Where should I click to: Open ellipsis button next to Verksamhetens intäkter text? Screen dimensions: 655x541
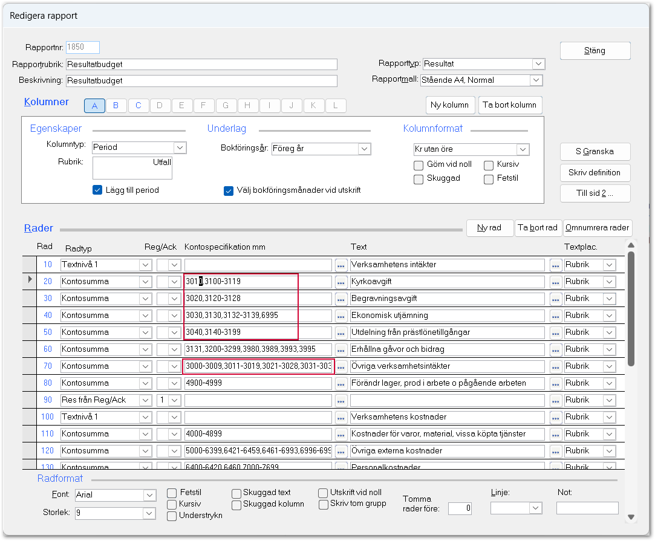click(555, 265)
